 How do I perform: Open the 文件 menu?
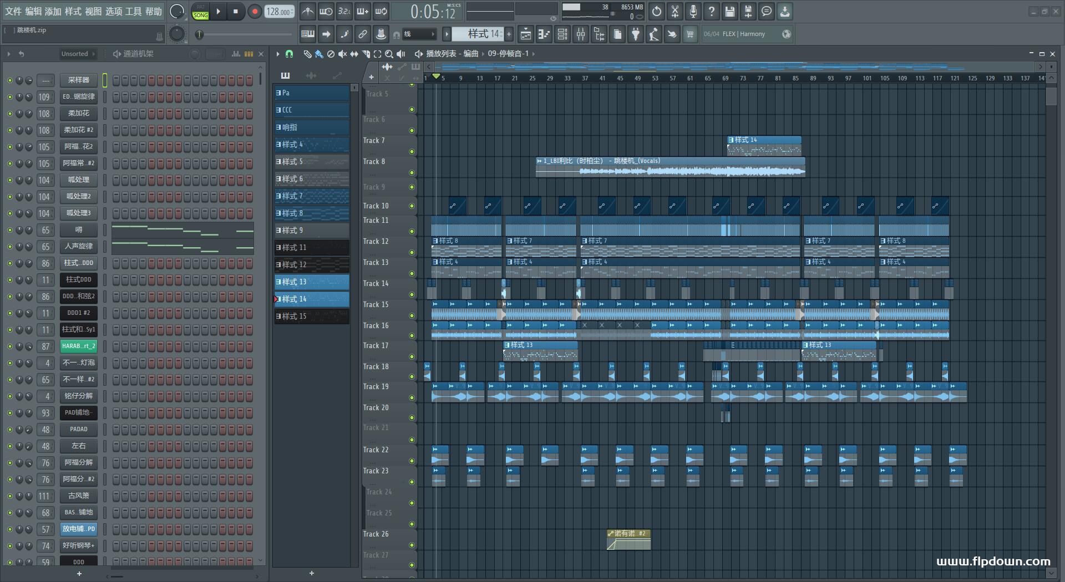coord(13,11)
